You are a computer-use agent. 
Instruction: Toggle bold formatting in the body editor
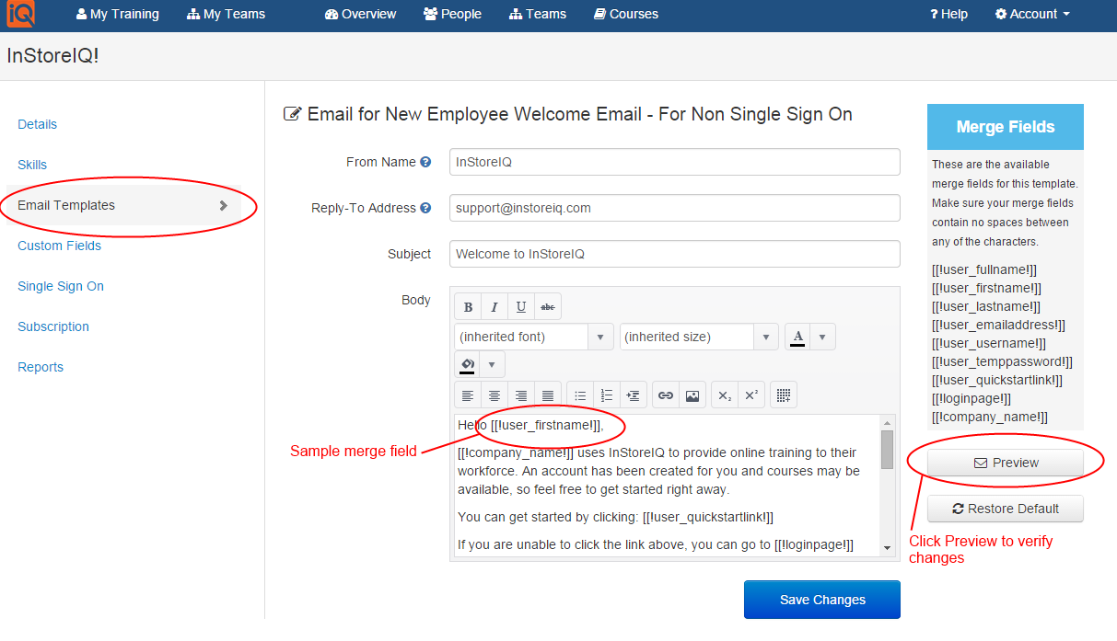coord(468,307)
